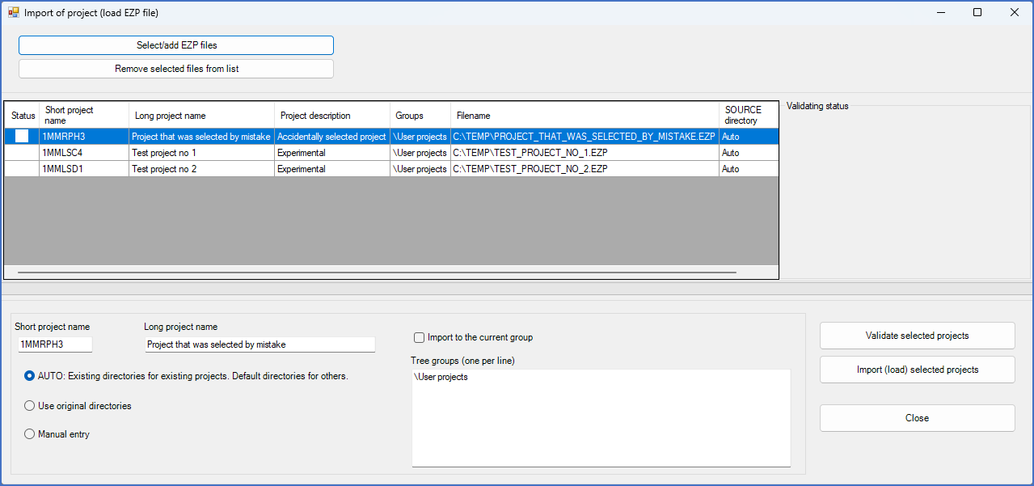Focus the Long project name field
This screenshot has height=486, width=1034.
260,344
